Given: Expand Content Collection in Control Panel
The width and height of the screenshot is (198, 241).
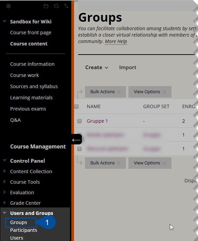Looking at the screenshot, I should tap(5, 171).
